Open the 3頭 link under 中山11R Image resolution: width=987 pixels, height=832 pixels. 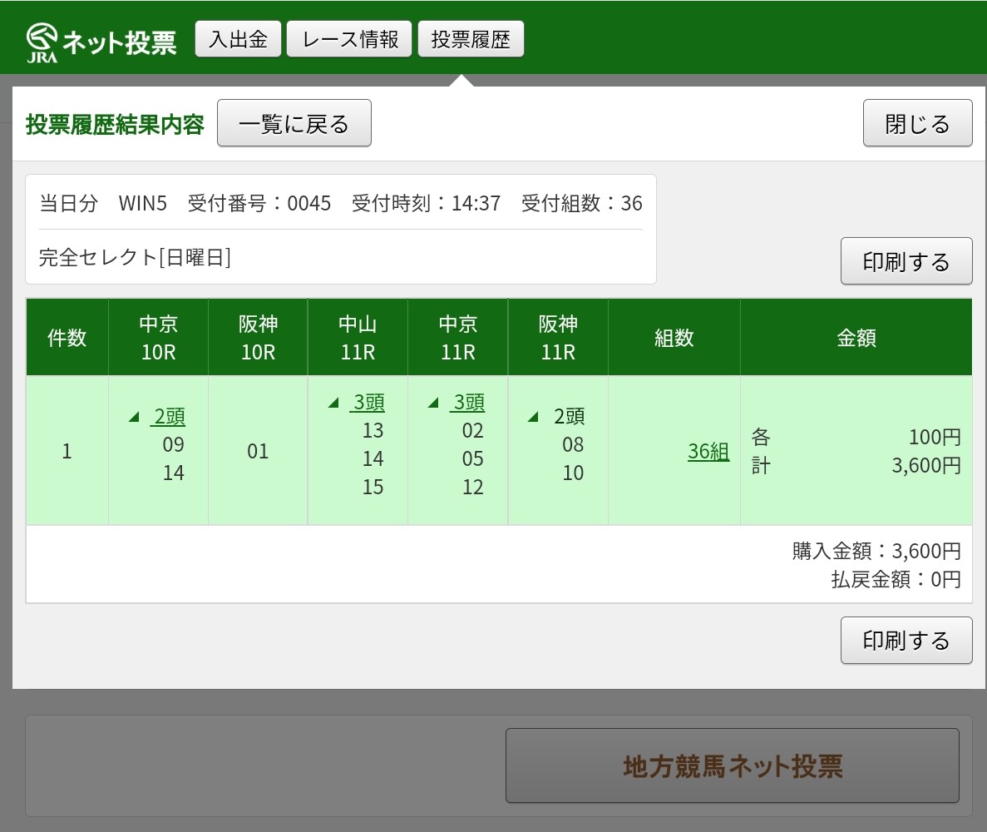point(368,402)
